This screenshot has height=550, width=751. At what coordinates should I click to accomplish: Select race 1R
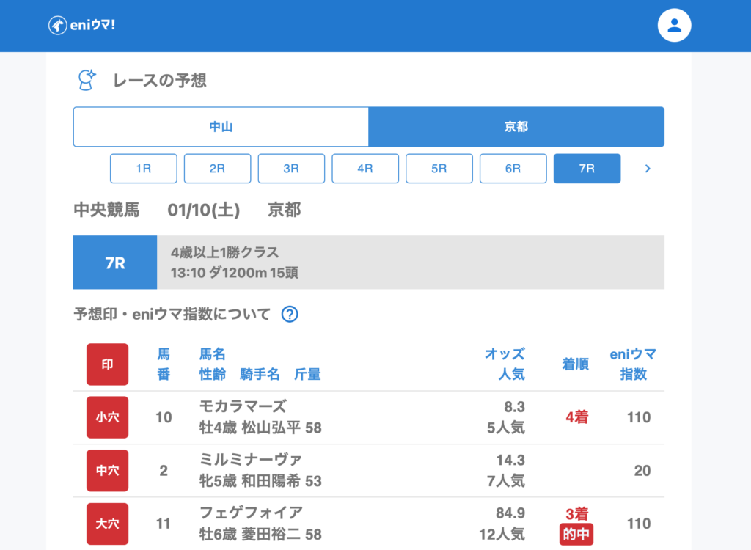(144, 169)
